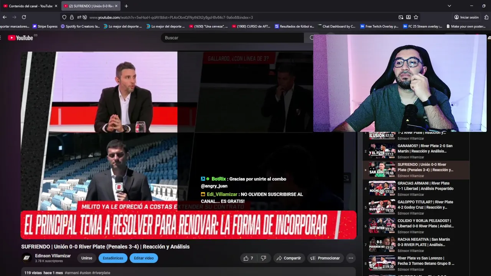Viewport: 491px width, 276px height.
Task: Click the 'Promocionar' button
Action: click(x=325, y=258)
